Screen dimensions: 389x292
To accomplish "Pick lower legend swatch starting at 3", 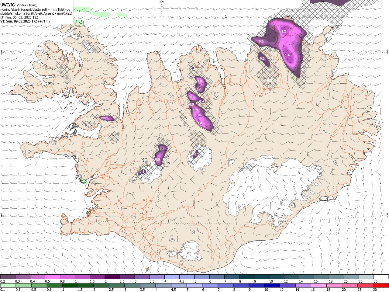I will [132, 285].
